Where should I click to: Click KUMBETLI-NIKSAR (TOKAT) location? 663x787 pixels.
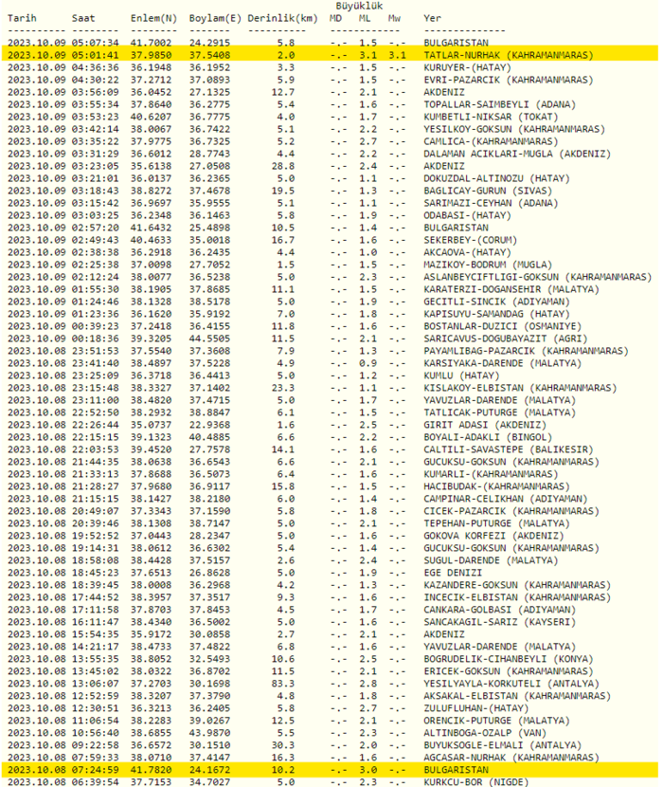491,117
